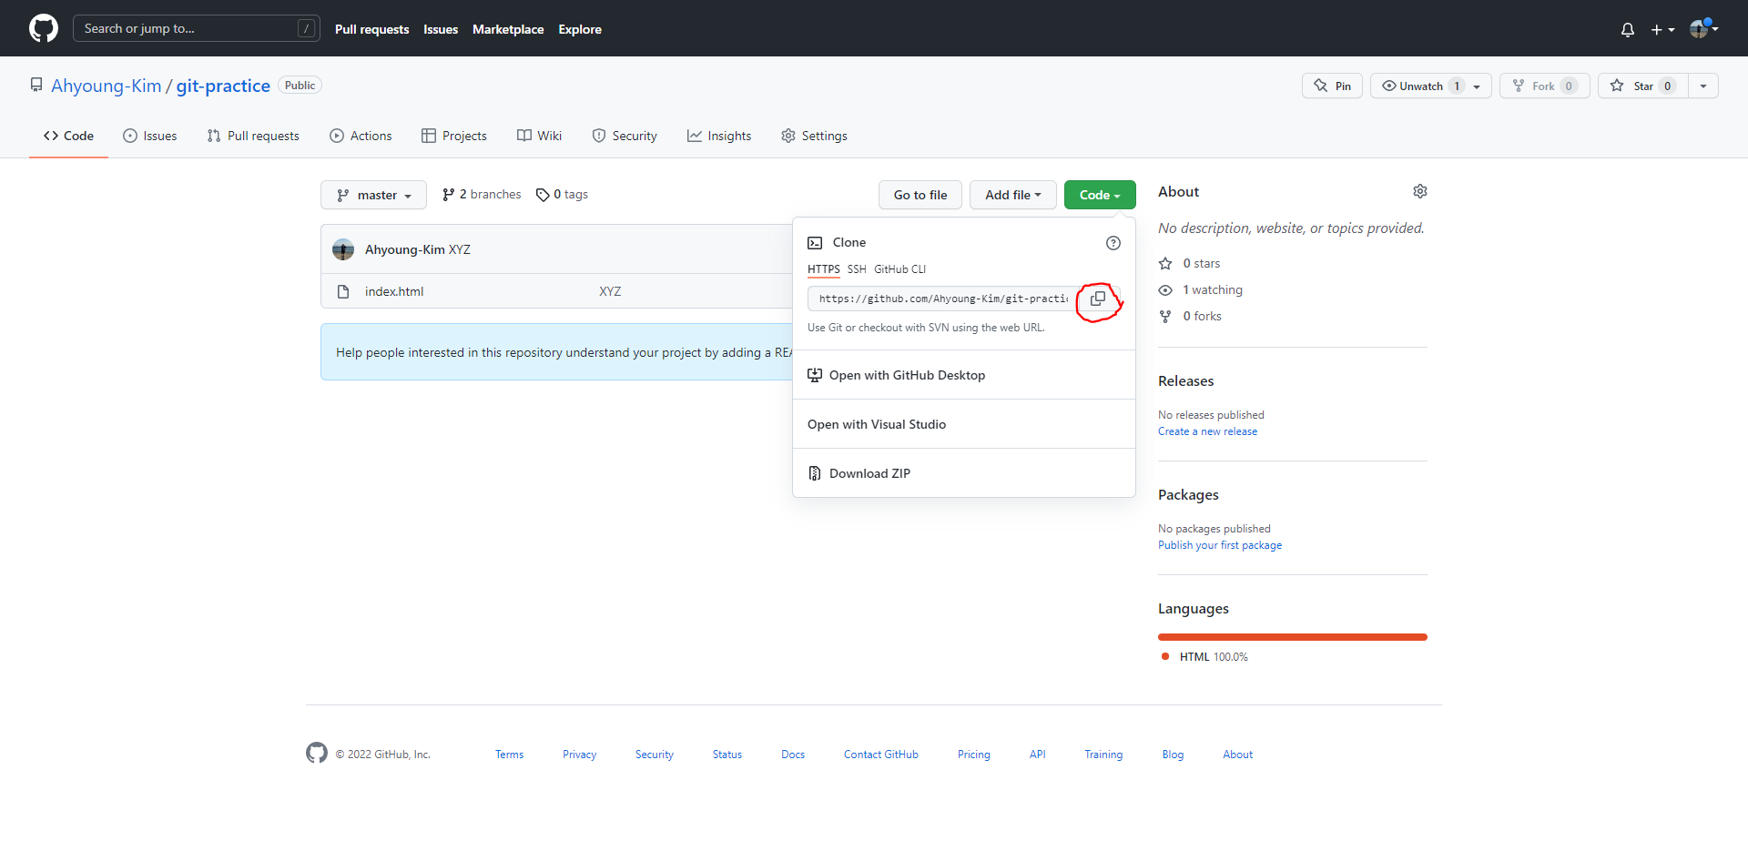Open Marketplace in top navigation
Image resolution: width=1748 pixels, height=851 pixels.
click(508, 29)
